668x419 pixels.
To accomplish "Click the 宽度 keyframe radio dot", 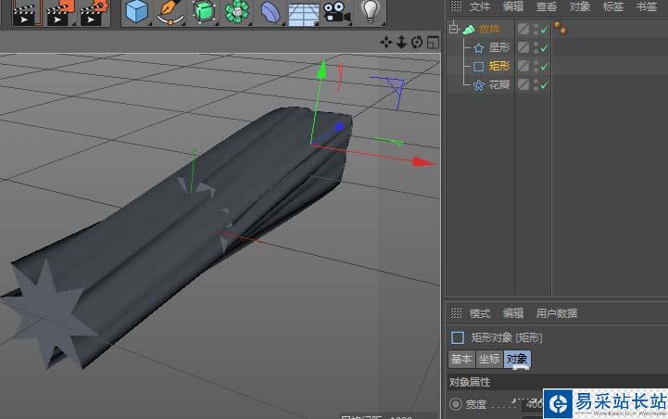I will coord(455,404).
